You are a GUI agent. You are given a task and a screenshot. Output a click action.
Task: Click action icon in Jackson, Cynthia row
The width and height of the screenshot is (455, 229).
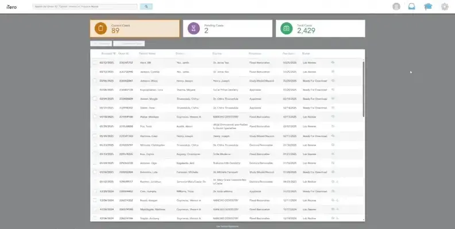333,72
